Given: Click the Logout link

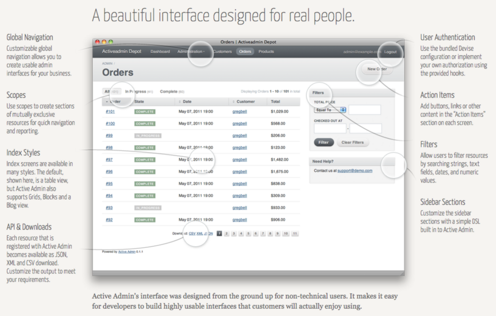Looking at the screenshot, I should tap(390, 52).
